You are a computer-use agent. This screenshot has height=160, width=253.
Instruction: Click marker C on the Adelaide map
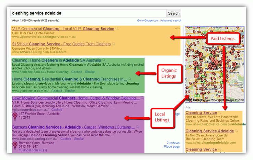click(x=196, y=77)
